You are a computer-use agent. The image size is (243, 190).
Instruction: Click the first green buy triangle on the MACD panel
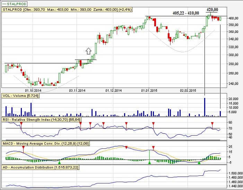coord(59,162)
